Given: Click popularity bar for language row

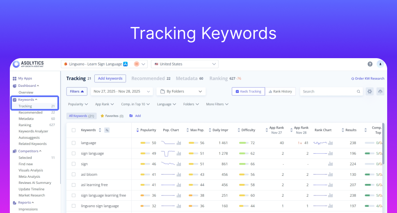Looking at the screenshot, I should point(145,143).
